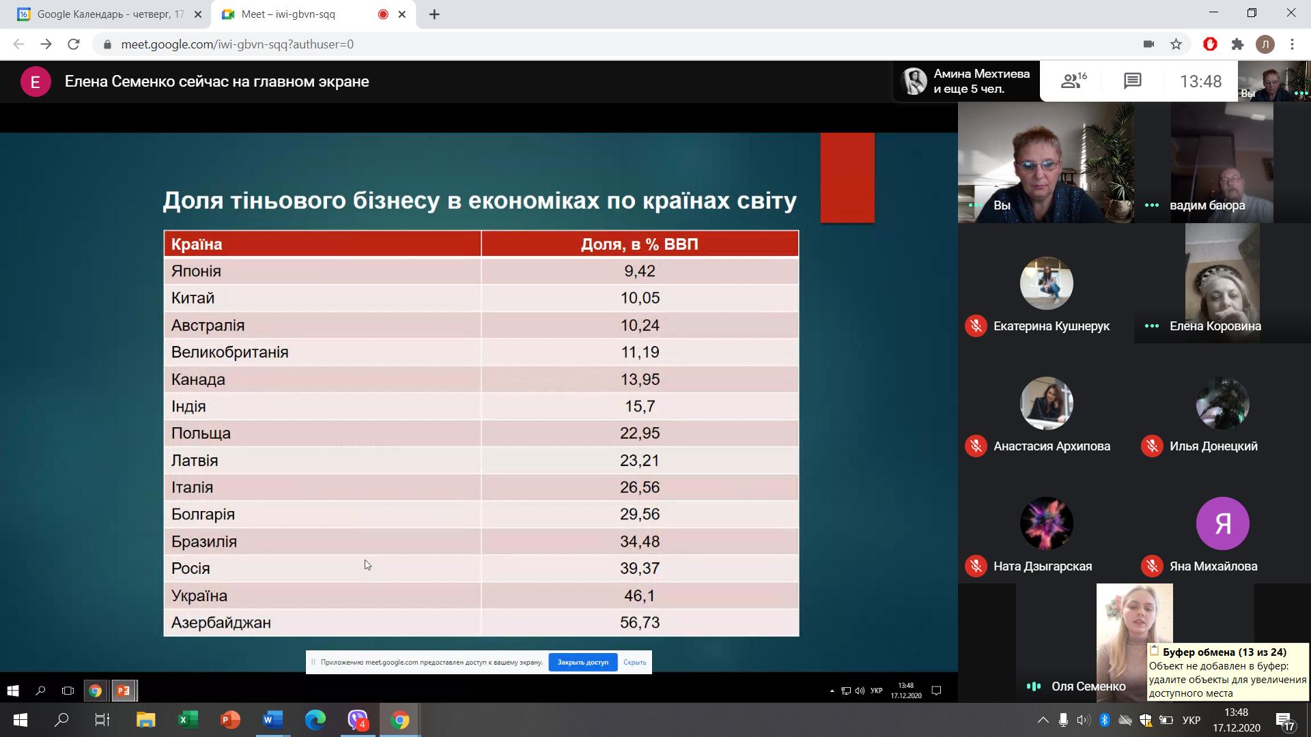Screen dimensions: 1311x737
Task: Open Task View on the taskbar
Action: coord(102,720)
